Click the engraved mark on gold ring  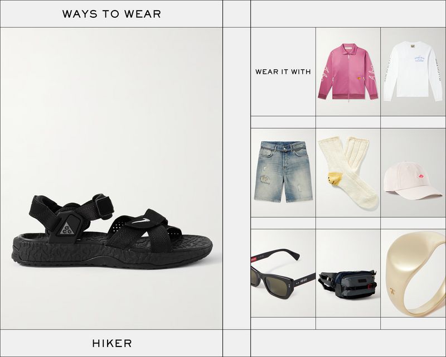[392, 291]
